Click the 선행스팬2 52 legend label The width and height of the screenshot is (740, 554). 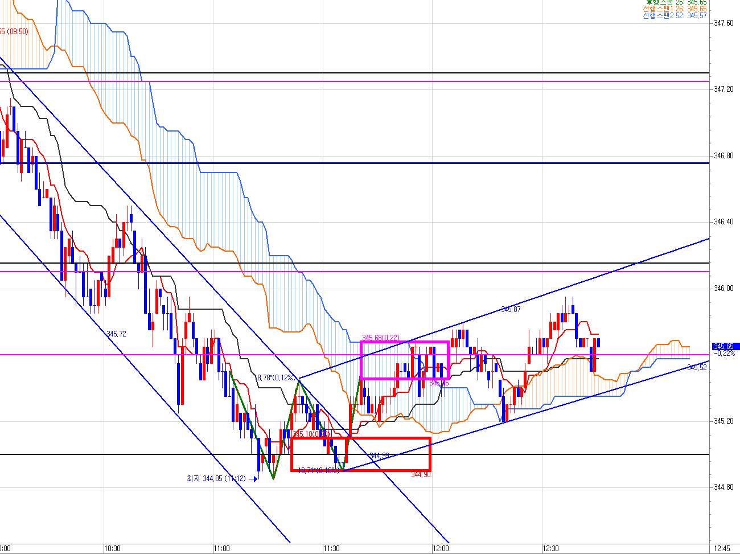[x=675, y=16]
